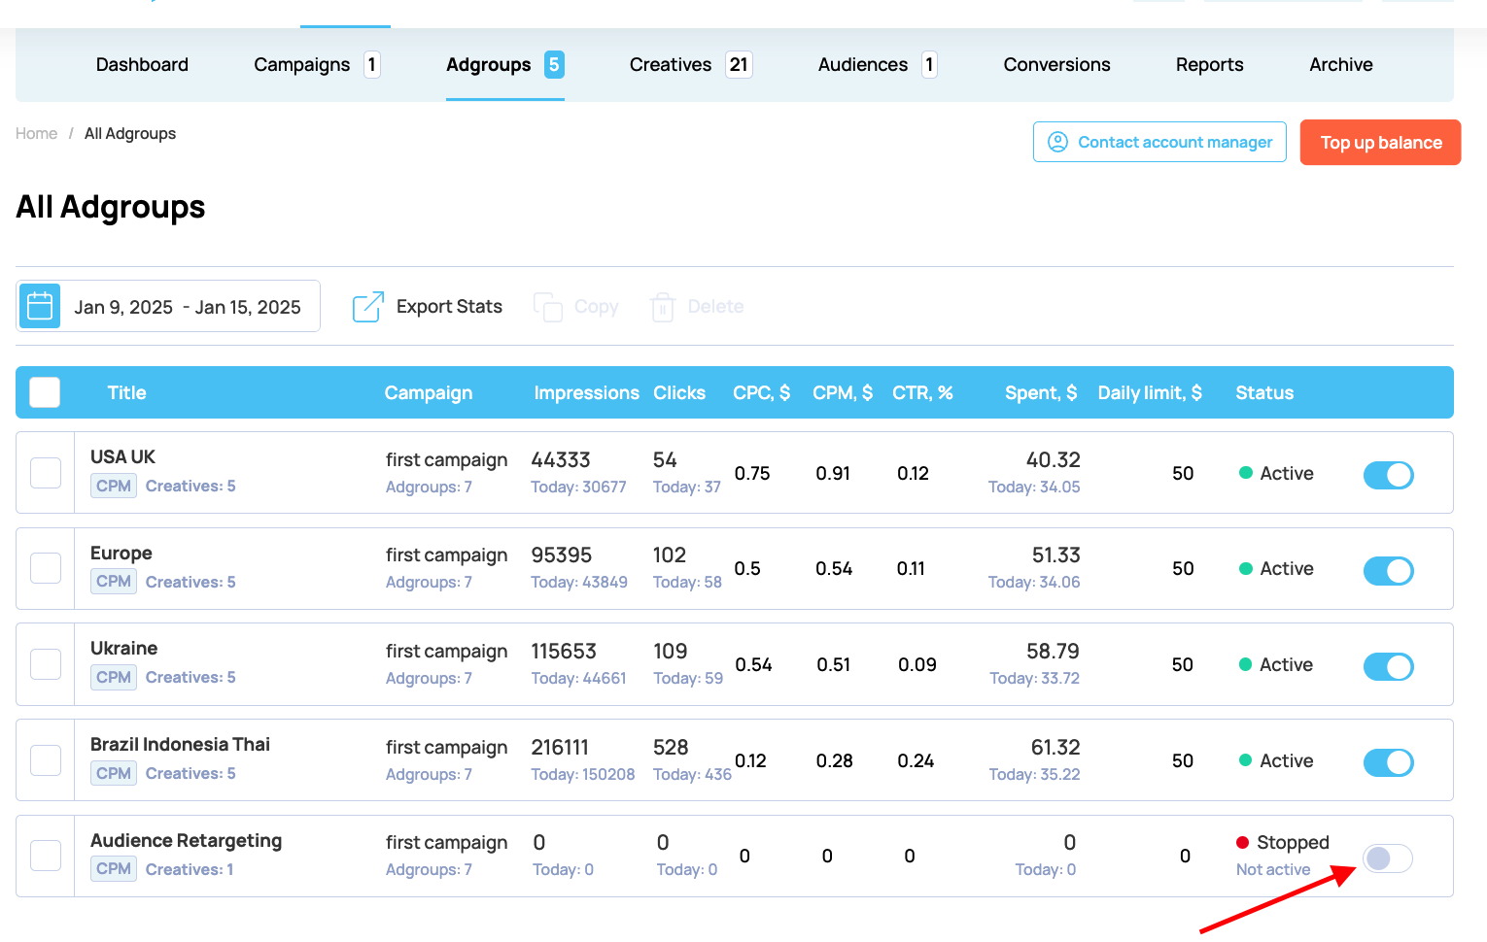
Task: Turn off the Europe adgroup switch
Action: pyautogui.click(x=1388, y=570)
